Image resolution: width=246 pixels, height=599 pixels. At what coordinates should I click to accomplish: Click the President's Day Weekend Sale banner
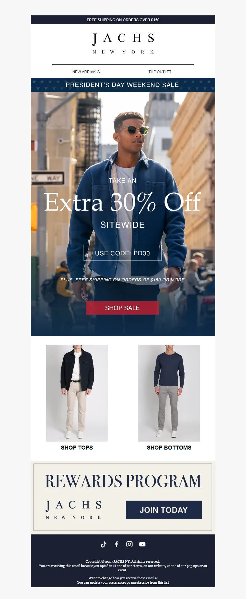123,85
